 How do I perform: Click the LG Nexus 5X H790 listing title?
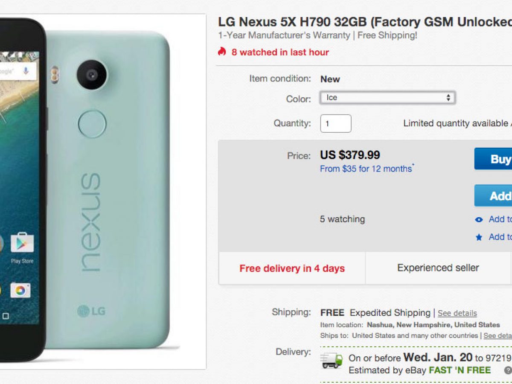[x=365, y=22]
